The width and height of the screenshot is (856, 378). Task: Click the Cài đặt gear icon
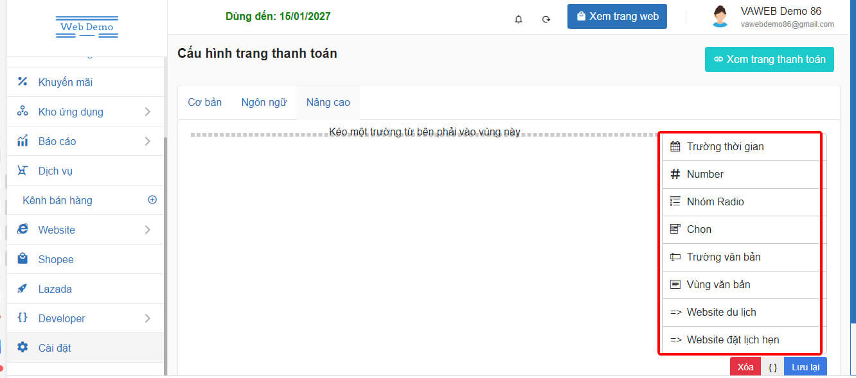(x=22, y=347)
